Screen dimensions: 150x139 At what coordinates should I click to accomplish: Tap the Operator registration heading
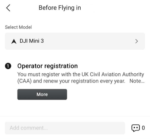[x=47, y=66]
